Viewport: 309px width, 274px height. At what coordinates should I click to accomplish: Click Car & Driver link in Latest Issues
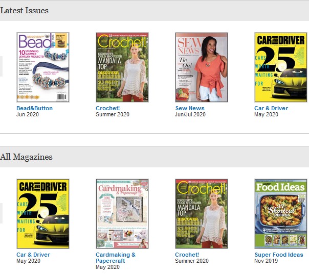pos(271,108)
